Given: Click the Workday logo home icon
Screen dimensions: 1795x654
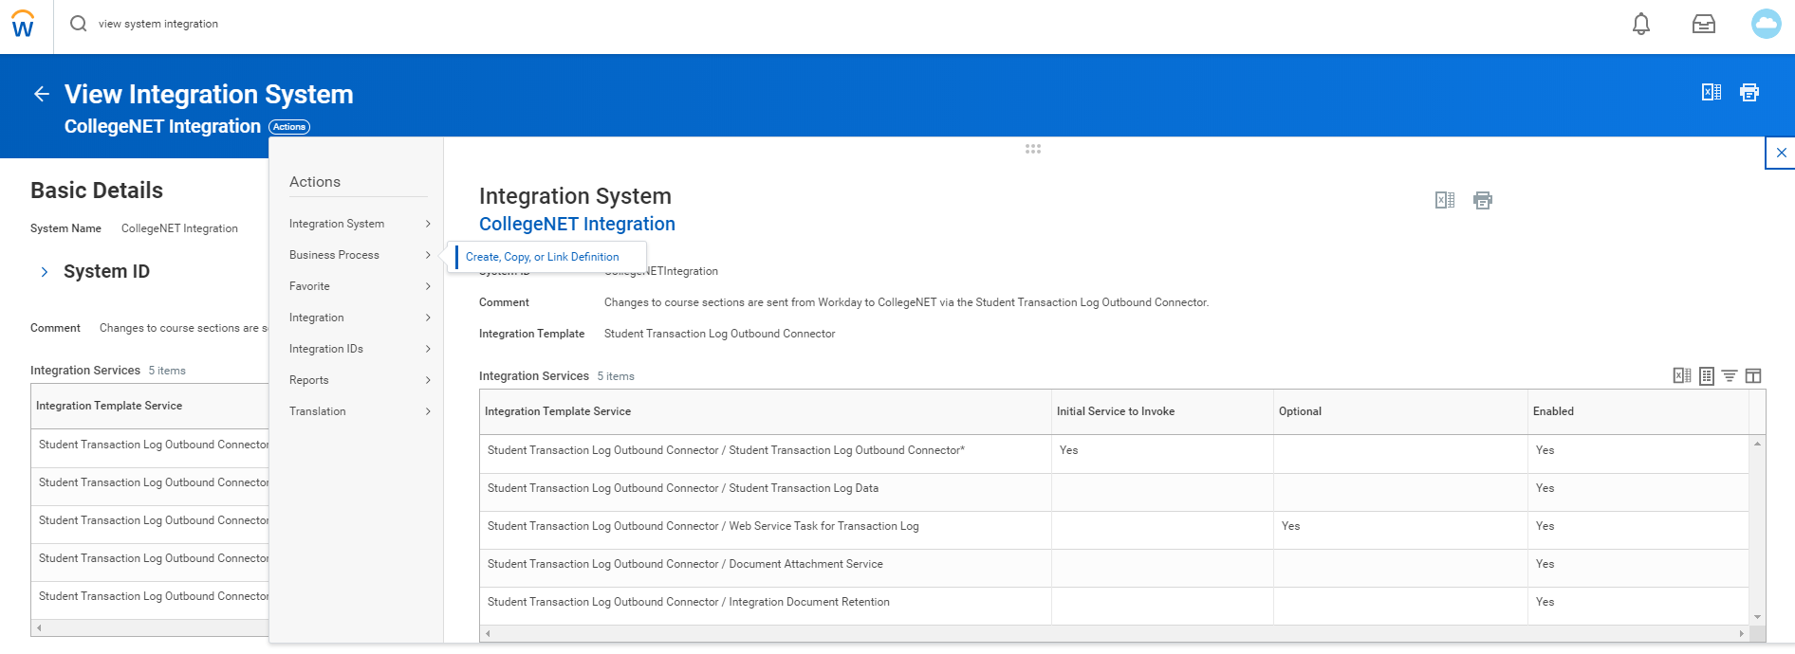Looking at the screenshot, I should [23, 24].
